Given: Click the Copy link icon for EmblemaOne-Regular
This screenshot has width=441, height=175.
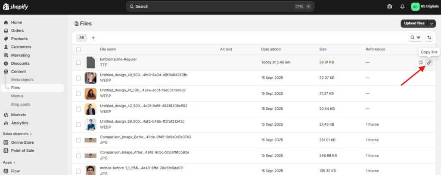Looking at the screenshot, I should 429,63.
